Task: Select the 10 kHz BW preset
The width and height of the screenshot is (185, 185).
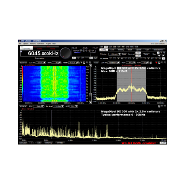Action: click(164, 59)
